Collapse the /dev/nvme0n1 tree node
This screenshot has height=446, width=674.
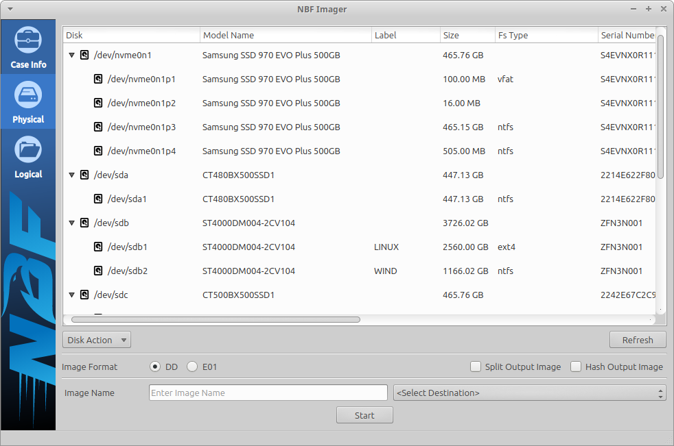tap(71, 55)
